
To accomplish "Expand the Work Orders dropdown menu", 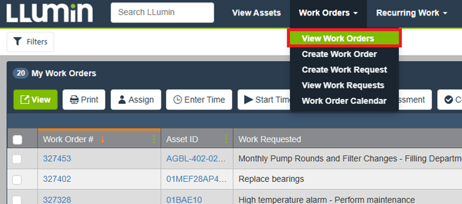I will click(328, 13).
